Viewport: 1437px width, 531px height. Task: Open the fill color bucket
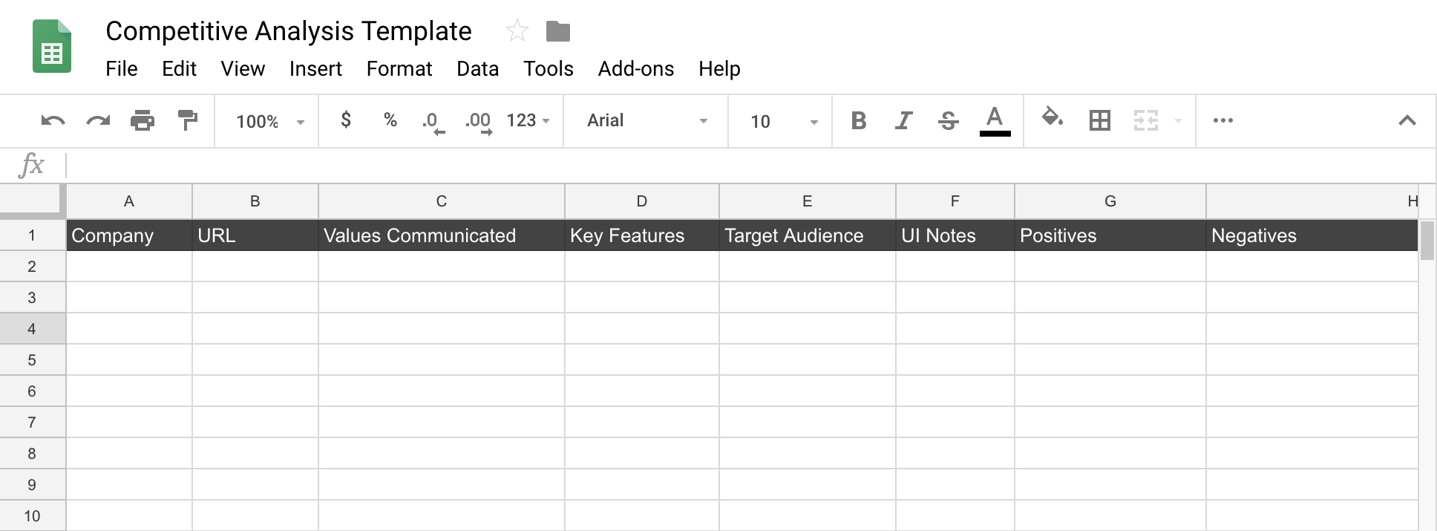click(1052, 119)
